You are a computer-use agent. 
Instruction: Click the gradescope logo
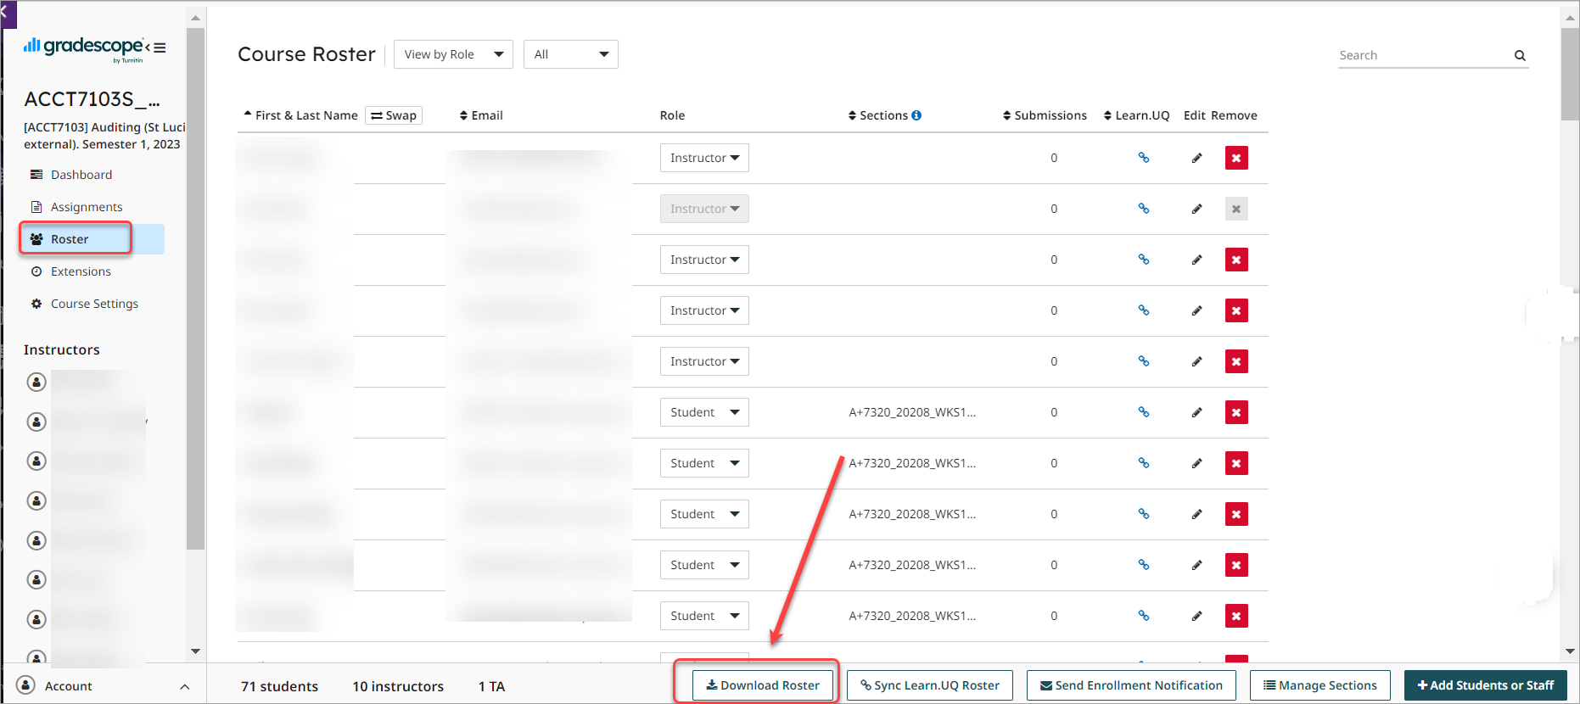click(83, 47)
